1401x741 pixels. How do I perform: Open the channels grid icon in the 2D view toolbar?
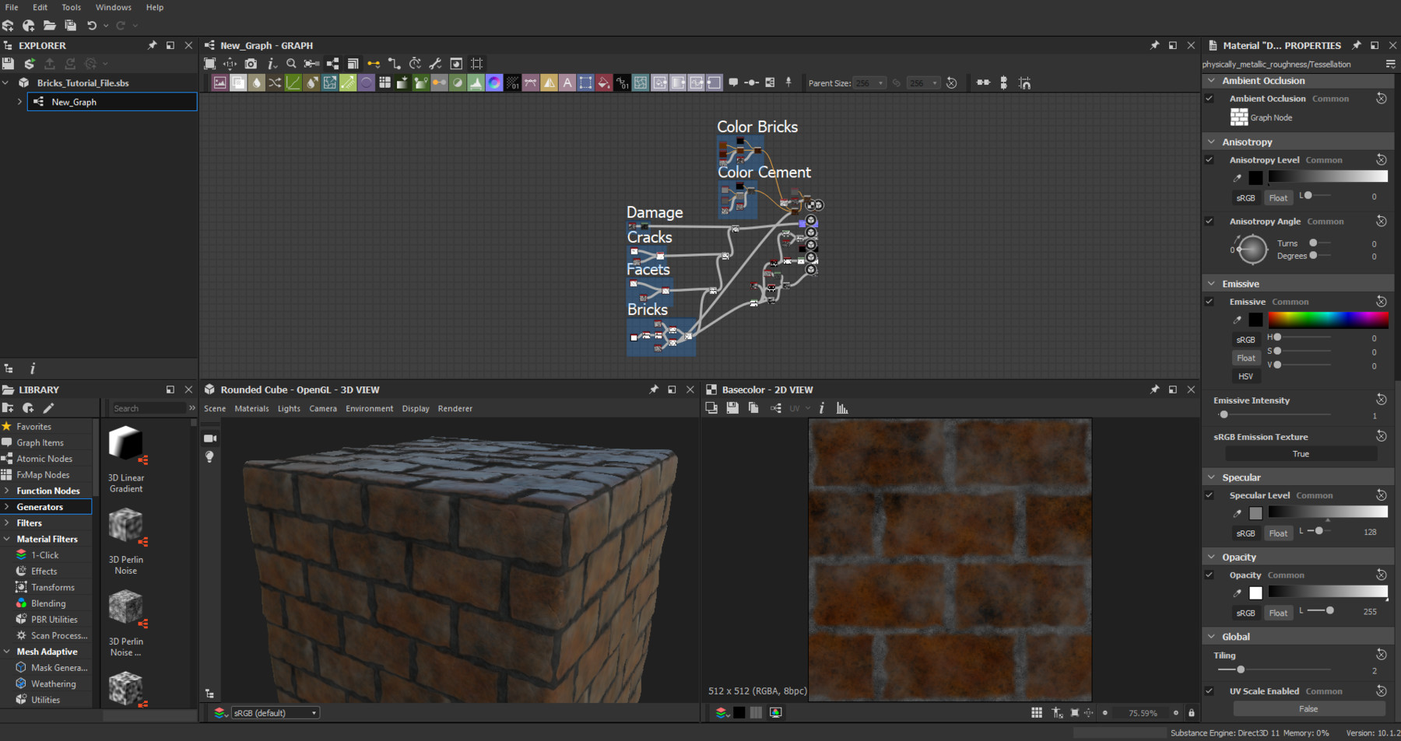pos(1038,712)
